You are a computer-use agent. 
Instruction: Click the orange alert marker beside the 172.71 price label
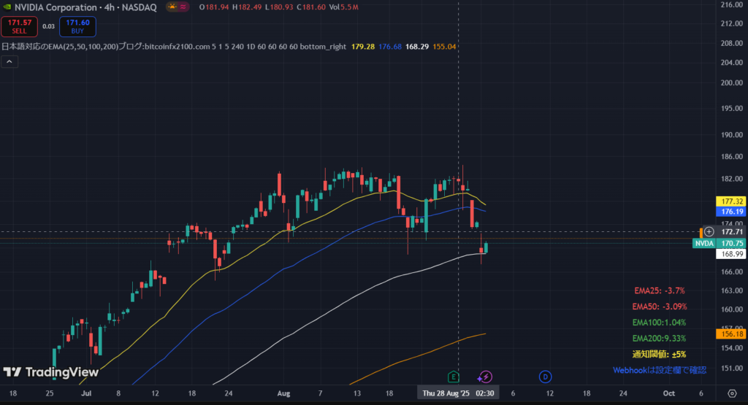pyautogui.click(x=701, y=233)
